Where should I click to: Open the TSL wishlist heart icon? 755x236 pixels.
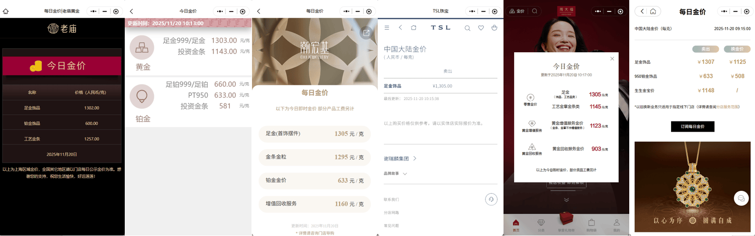click(x=481, y=28)
